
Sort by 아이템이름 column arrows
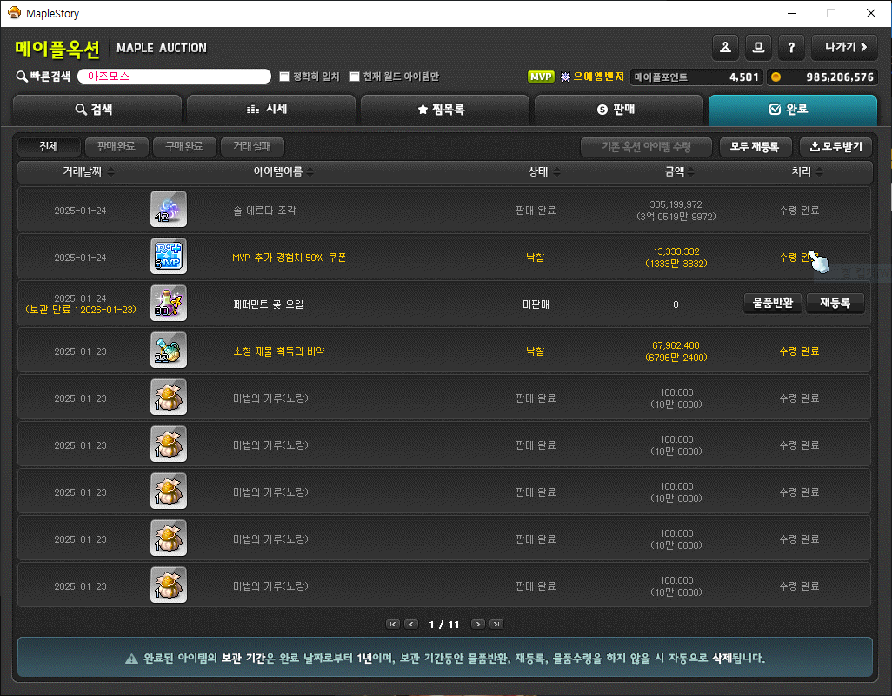coord(310,172)
